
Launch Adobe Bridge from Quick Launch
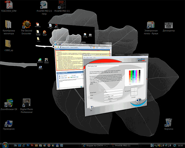32,145
